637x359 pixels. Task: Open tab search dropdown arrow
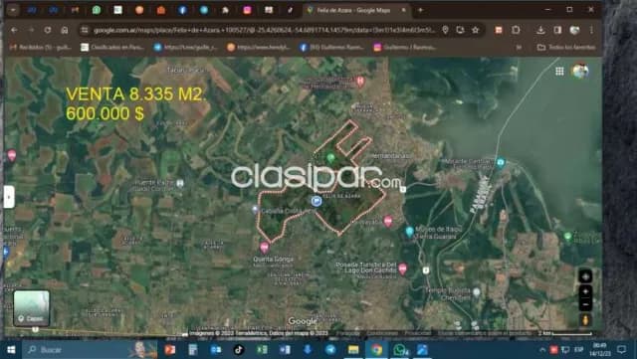13,10
